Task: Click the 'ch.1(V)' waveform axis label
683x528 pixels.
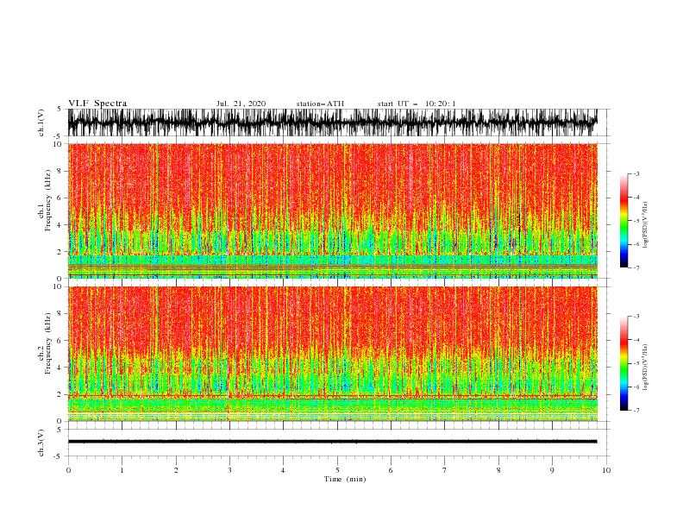Action: 41,123
